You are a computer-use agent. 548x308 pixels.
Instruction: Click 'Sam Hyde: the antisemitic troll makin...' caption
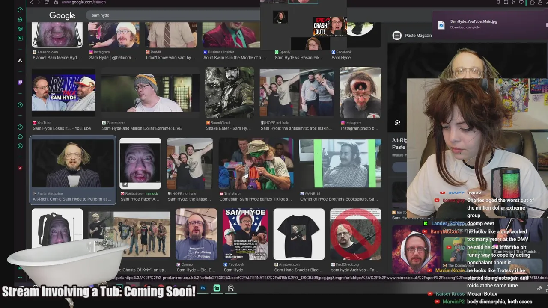(x=296, y=128)
